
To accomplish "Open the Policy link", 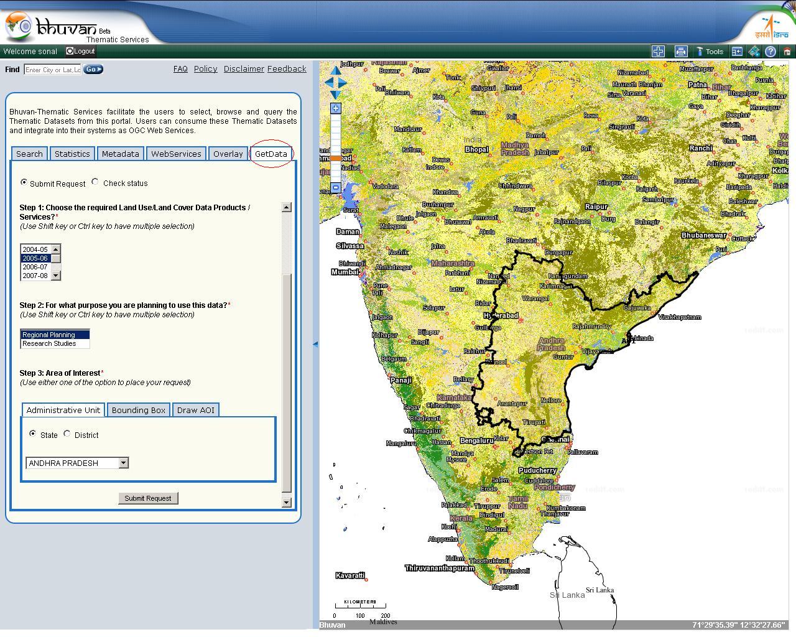I will pyautogui.click(x=205, y=69).
